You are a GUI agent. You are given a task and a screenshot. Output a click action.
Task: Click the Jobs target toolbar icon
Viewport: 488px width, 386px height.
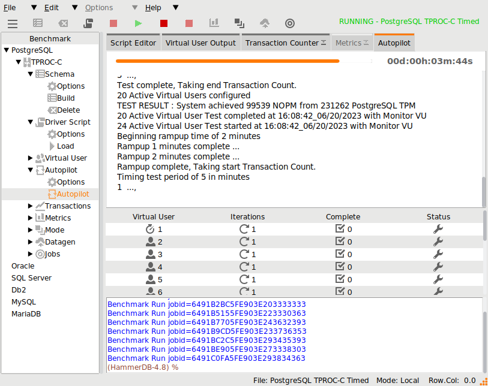290,23
